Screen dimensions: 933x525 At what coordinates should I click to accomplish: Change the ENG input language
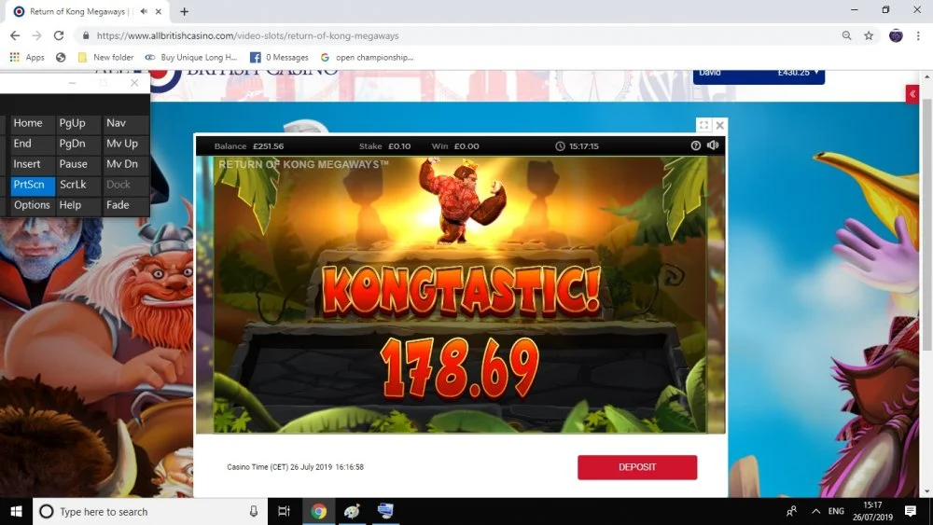[836, 511]
